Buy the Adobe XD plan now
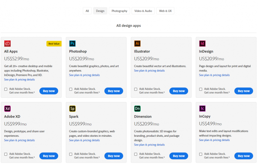Viewport: 258px width, 164px height. click(49, 156)
